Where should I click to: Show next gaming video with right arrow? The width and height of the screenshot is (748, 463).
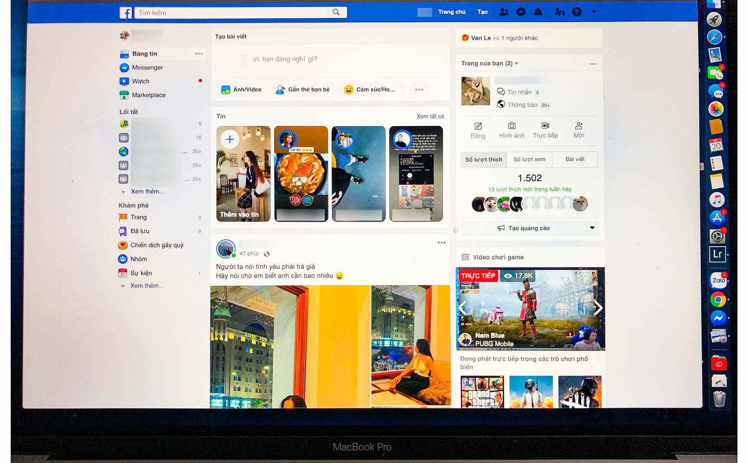598,308
